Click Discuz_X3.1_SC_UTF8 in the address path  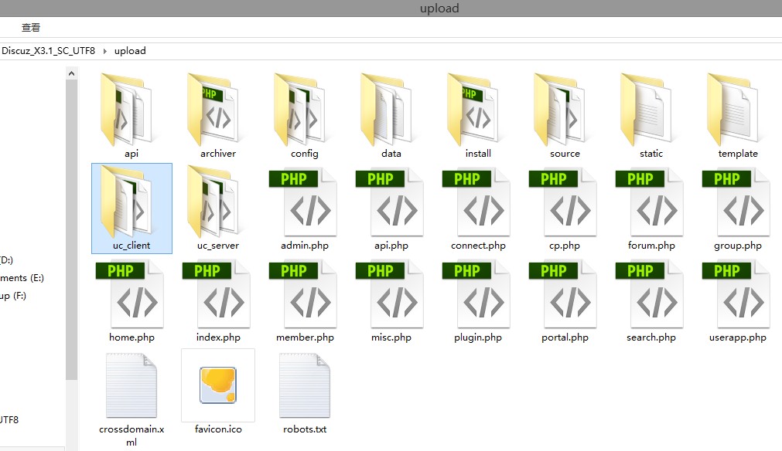click(x=48, y=51)
